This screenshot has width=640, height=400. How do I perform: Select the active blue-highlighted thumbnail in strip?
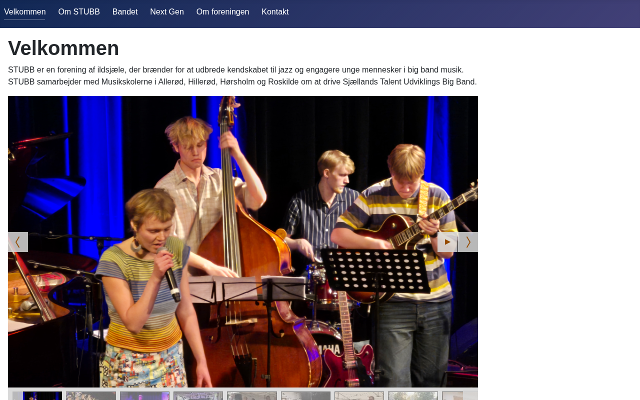coord(37,396)
